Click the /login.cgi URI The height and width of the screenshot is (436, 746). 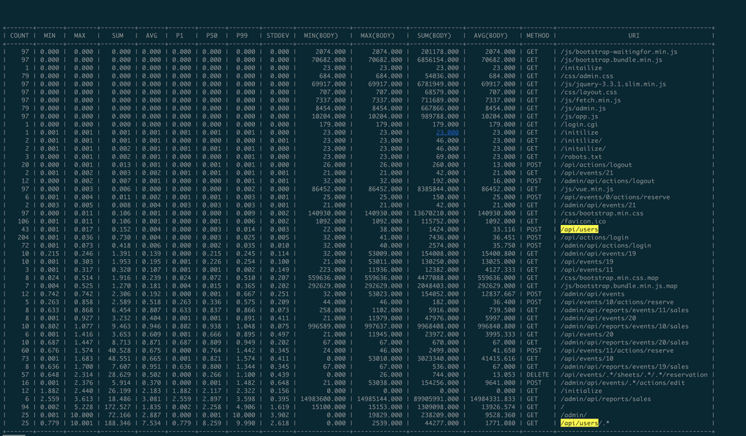click(581, 124)
